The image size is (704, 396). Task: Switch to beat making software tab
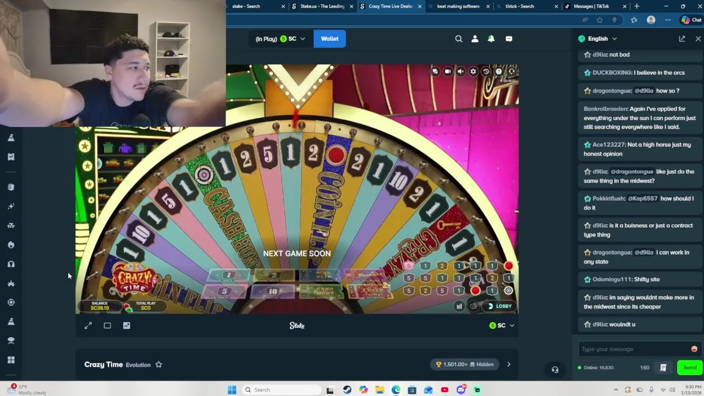click(x=458, y=6)
